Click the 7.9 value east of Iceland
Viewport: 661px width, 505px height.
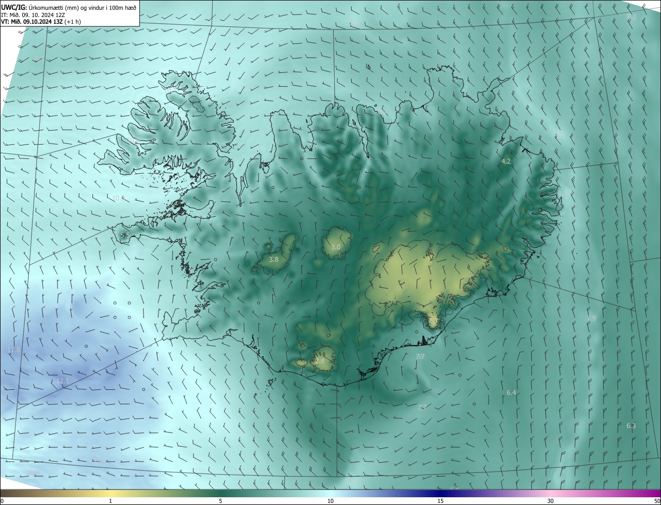tap(592, 319)
